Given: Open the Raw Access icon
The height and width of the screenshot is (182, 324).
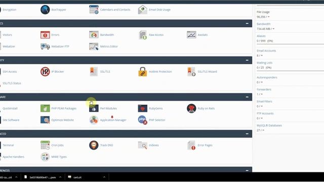Looking at the screenshot, I should coord(143,35).
